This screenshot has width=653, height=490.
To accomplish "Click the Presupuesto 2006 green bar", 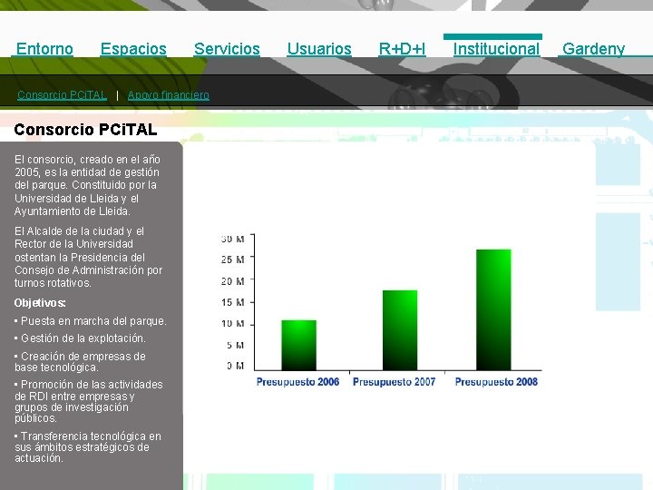I will [298, 345].
